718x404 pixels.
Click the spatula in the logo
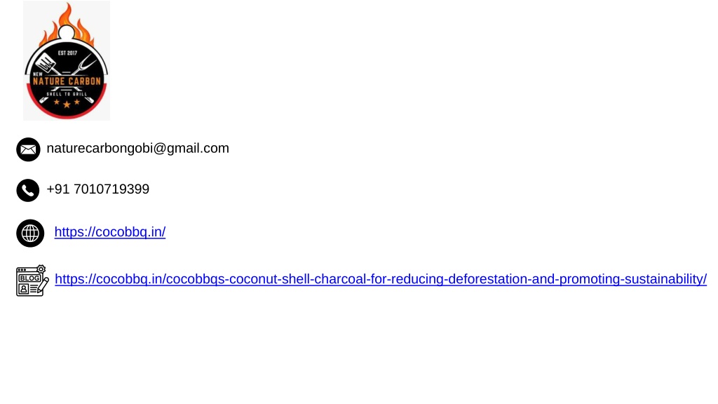pyautogui.click(x=46, y=61)
